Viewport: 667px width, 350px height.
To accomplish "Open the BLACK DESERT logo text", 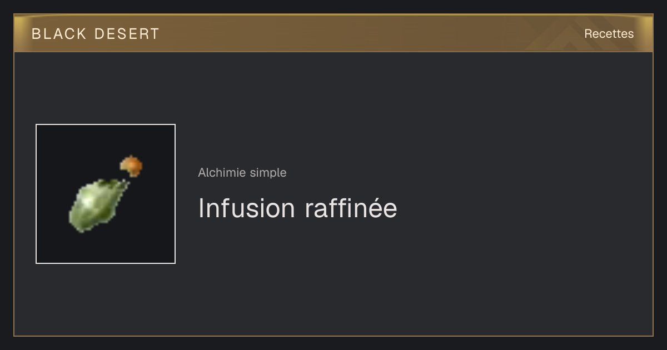I will [96, 34].
